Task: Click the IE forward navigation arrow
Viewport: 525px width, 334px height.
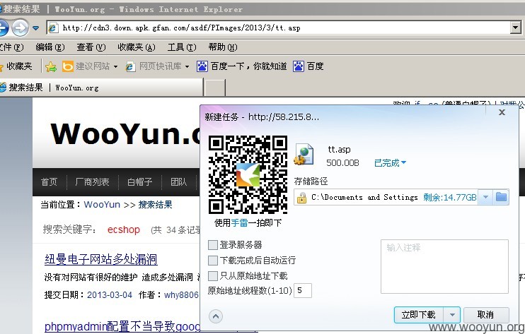Action: (x=20, y=28)
